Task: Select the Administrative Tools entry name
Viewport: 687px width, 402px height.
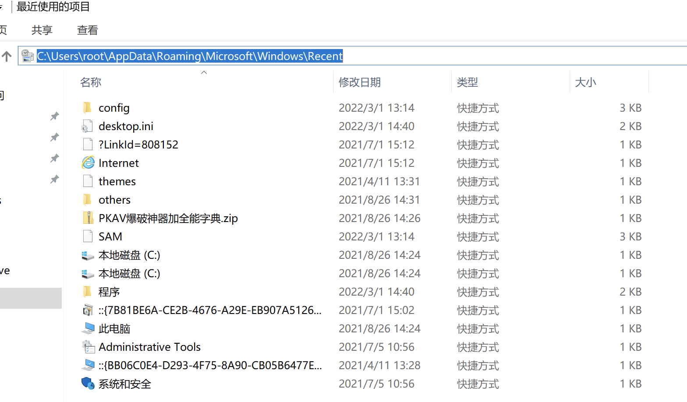Action: pos(149,347)
